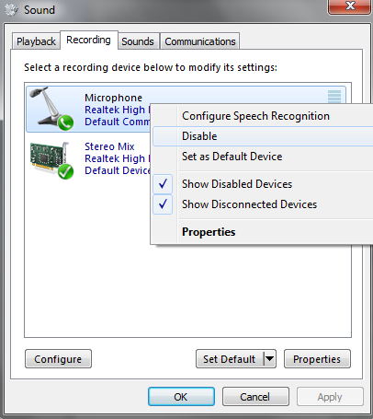373x419 pixels.
Task: Click the Stereo Mix sound card icon
Action: tap(51, 159)
